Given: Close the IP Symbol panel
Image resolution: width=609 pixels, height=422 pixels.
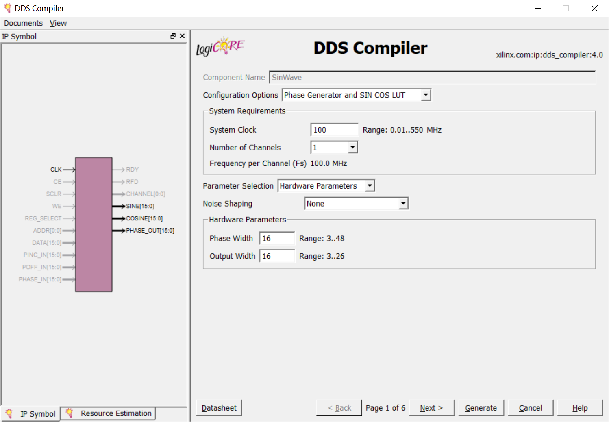Looking at the screenshot, I should (x=182, y=36).
